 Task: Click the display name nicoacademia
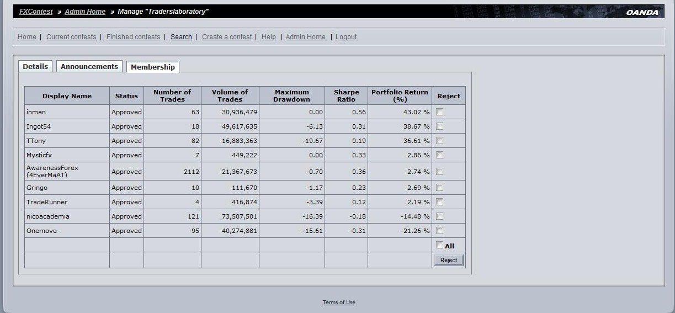pyautogui.click(x=48, y=216)
